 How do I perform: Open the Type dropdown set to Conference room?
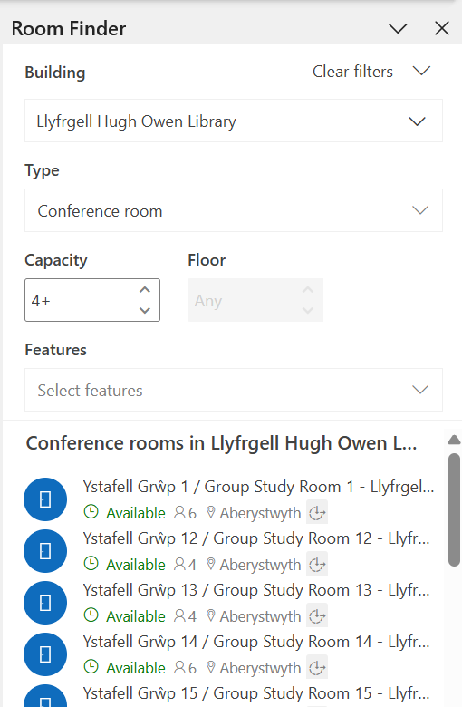[x=234, y=210]
